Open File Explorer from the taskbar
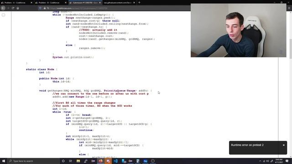Image resolution: width=292 pixels, height=164 pixels. click(x=78, y=161)
